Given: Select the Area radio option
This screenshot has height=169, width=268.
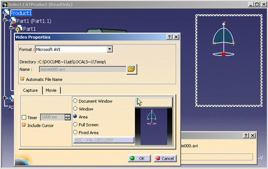Looking at the screenshot, I should 75,117.
